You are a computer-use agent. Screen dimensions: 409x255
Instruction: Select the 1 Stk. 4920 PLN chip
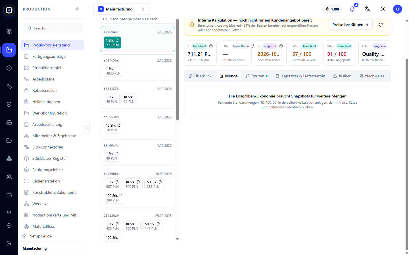[x=113, y=71]
